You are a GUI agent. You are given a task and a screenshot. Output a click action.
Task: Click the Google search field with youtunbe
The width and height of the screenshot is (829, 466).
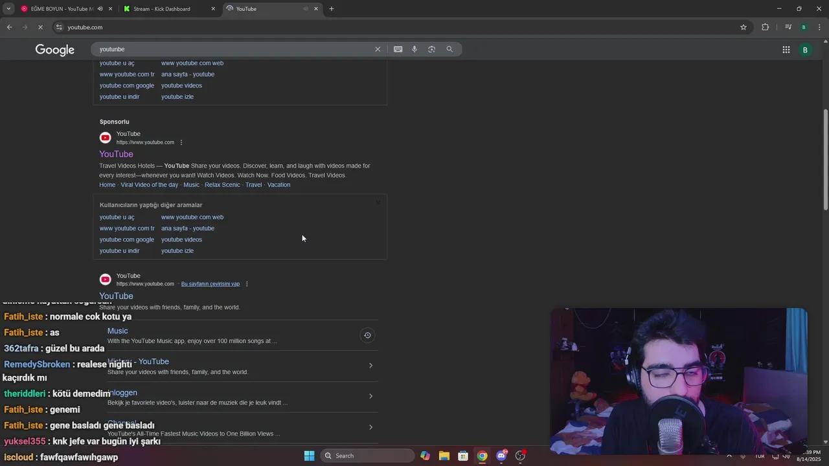pyautogui.click(x=233, y=49)
